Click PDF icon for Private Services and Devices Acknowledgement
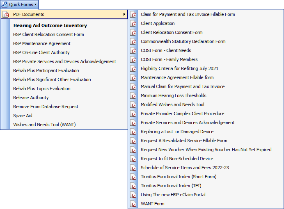This screenshot has height=209, width=284. [133, 123]
